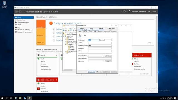
Task: Expand the Consultas guardadas tree node
Action: click(64, 34)
